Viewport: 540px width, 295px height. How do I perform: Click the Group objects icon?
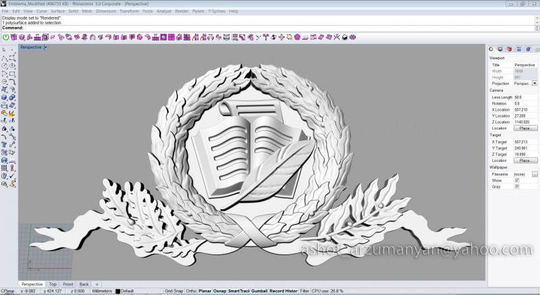pyautogui.click(x=4, y=129)
